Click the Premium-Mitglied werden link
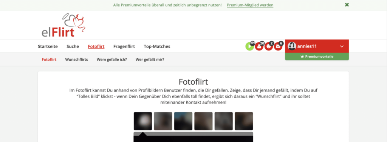Viewport: 387px width, 142px height. click(250, 5)
